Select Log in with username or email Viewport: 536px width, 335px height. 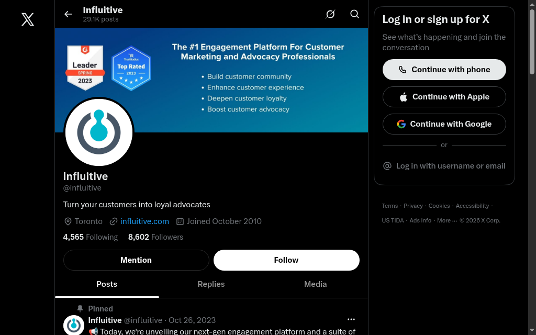(x=444, y=166)
